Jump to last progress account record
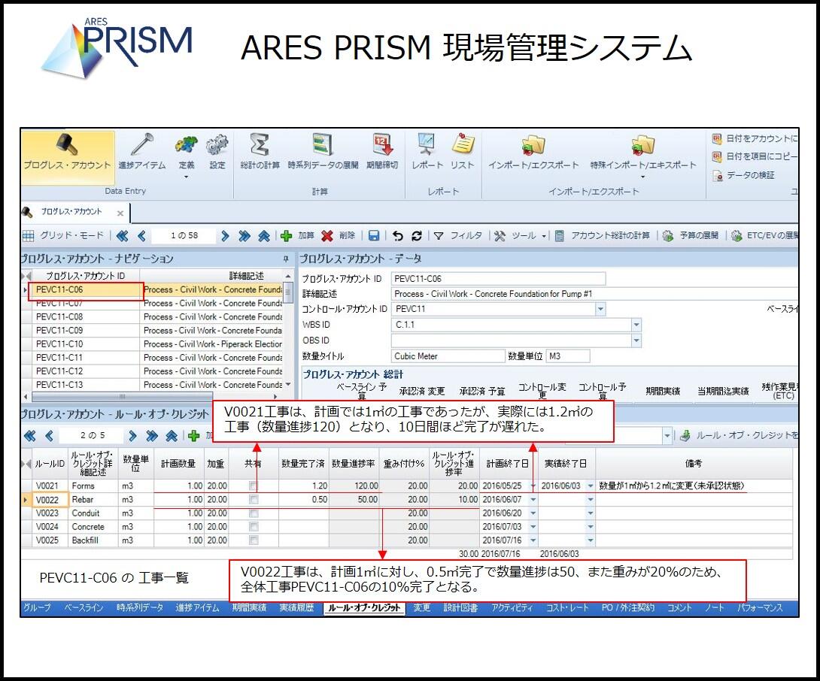The image size is (820, 681). (244, 236)
